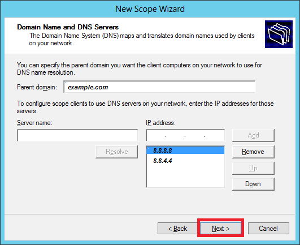Click the Next button
300x245 pixels.
coord(220,228)
